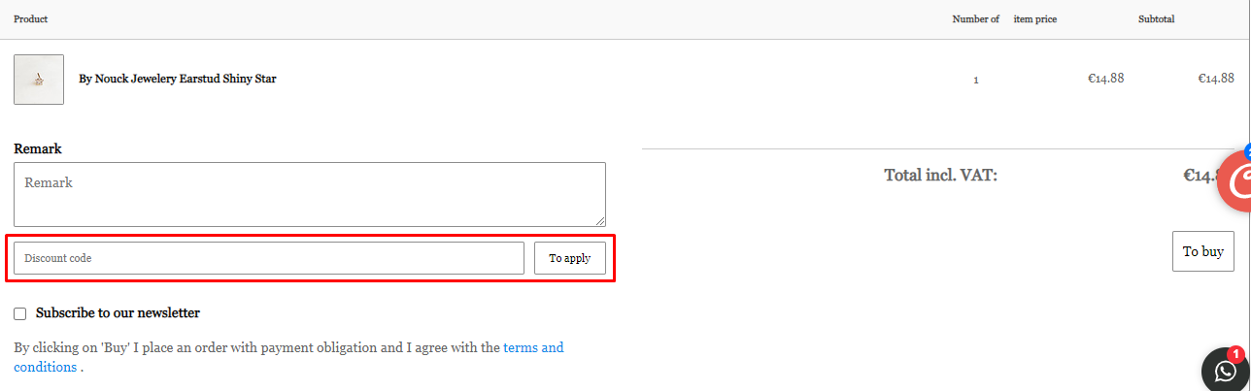Viewport: 1251px width, 391px height.
Task: Click the To buy button
Action: [1203, 251]
